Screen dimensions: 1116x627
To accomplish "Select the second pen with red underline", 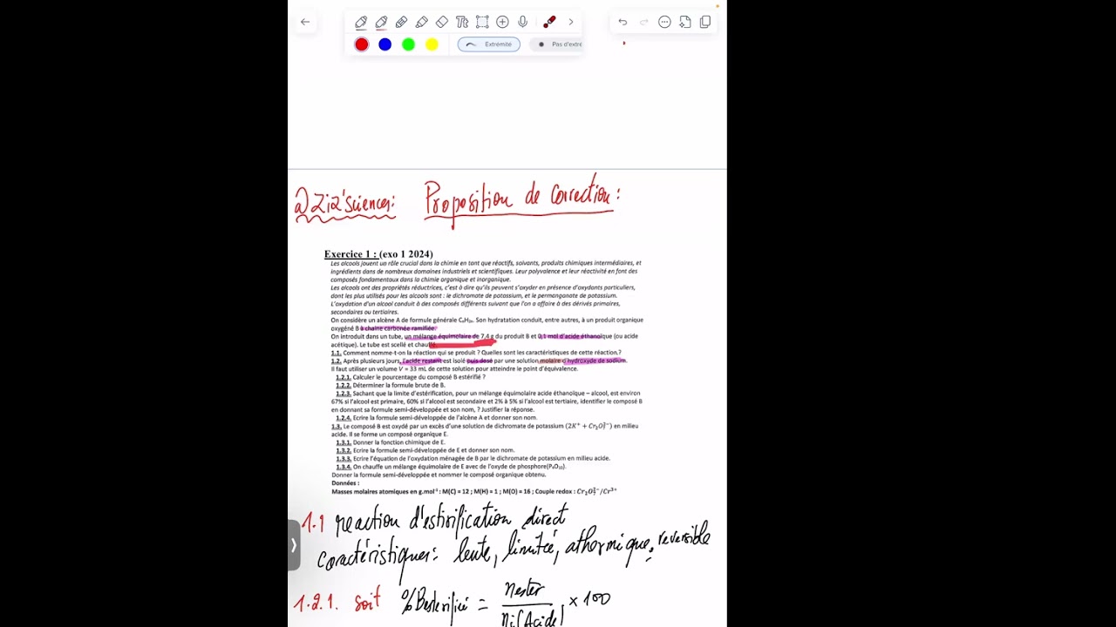I will pos(381,22).
